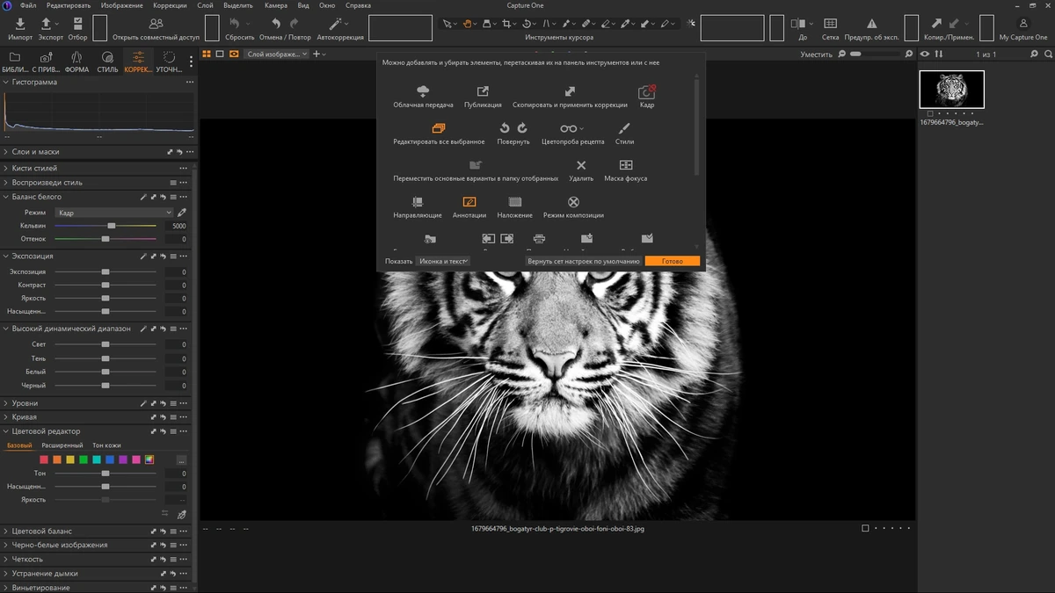Switch viewer to multi-view grid mode
The height and width of the screenshot is (593, 1055).
pyautogui.click(x=207, y=54)
